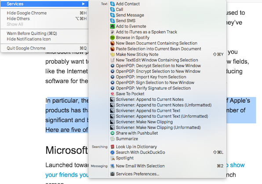
Task: Click Scrivener icon beside Append to Current Notes
Action: tap(113, 99)
